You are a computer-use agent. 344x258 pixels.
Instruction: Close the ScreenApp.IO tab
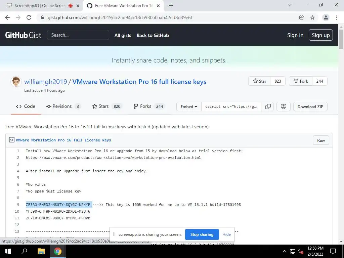pos(78,6)
